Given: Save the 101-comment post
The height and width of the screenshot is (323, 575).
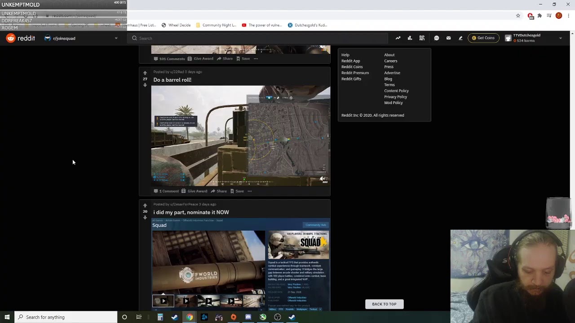Looking at the screenshot, I should 243,59.
